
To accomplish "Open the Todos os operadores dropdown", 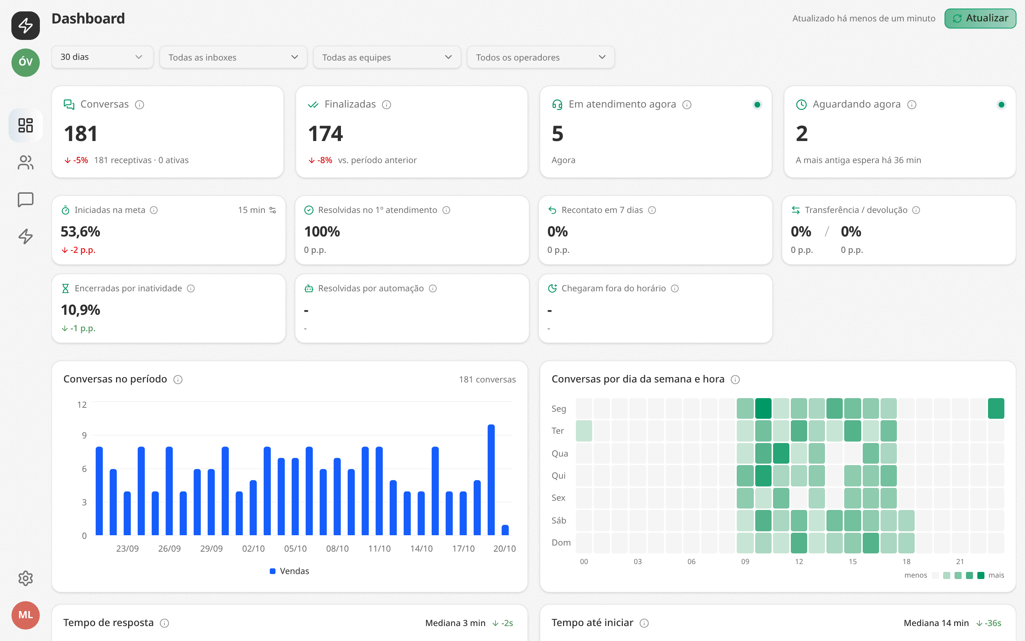I will (x=541, y=57).
